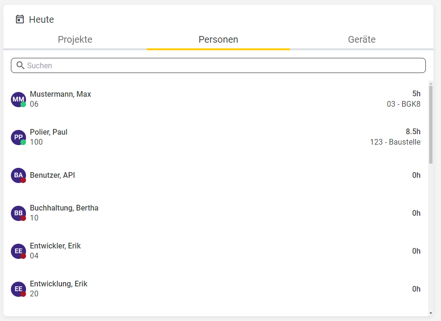This screenshot has height=321, width=441.
Task: Click the search magnifier icon
Action: (x=20, y=65)
